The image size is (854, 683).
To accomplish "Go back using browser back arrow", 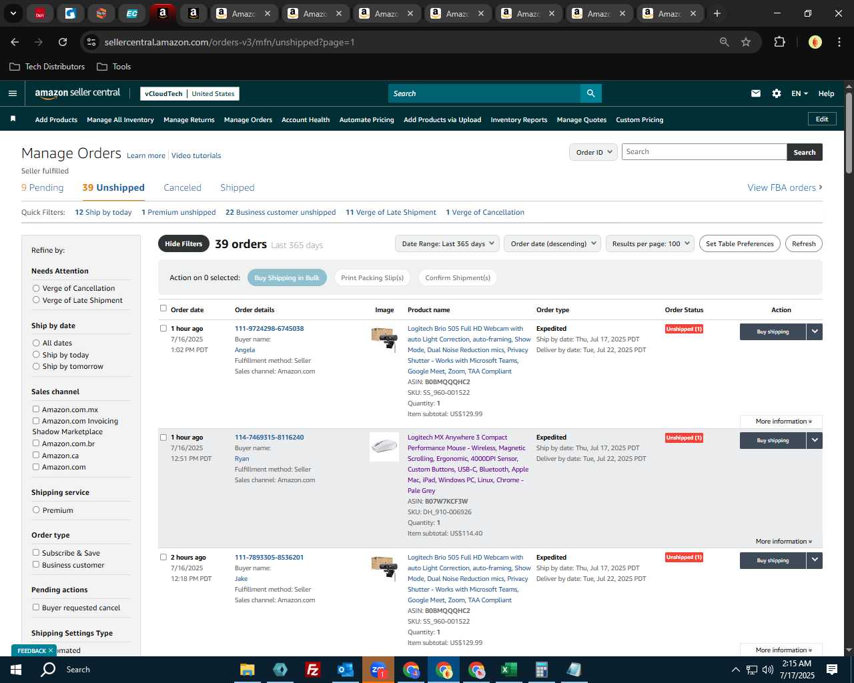I will click(15, 42).
